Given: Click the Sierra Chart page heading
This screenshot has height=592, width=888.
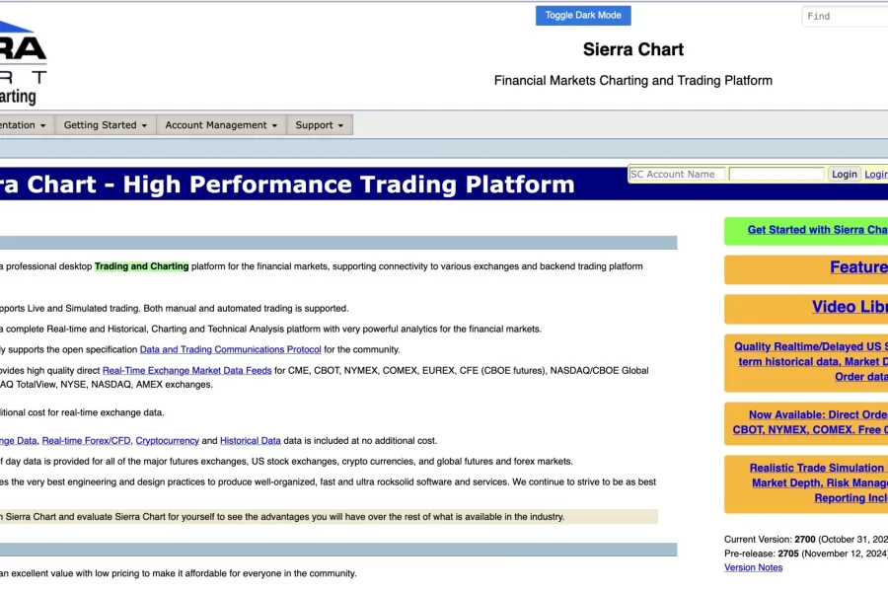Looking at the screenshot, I should (x=633, y=49).
